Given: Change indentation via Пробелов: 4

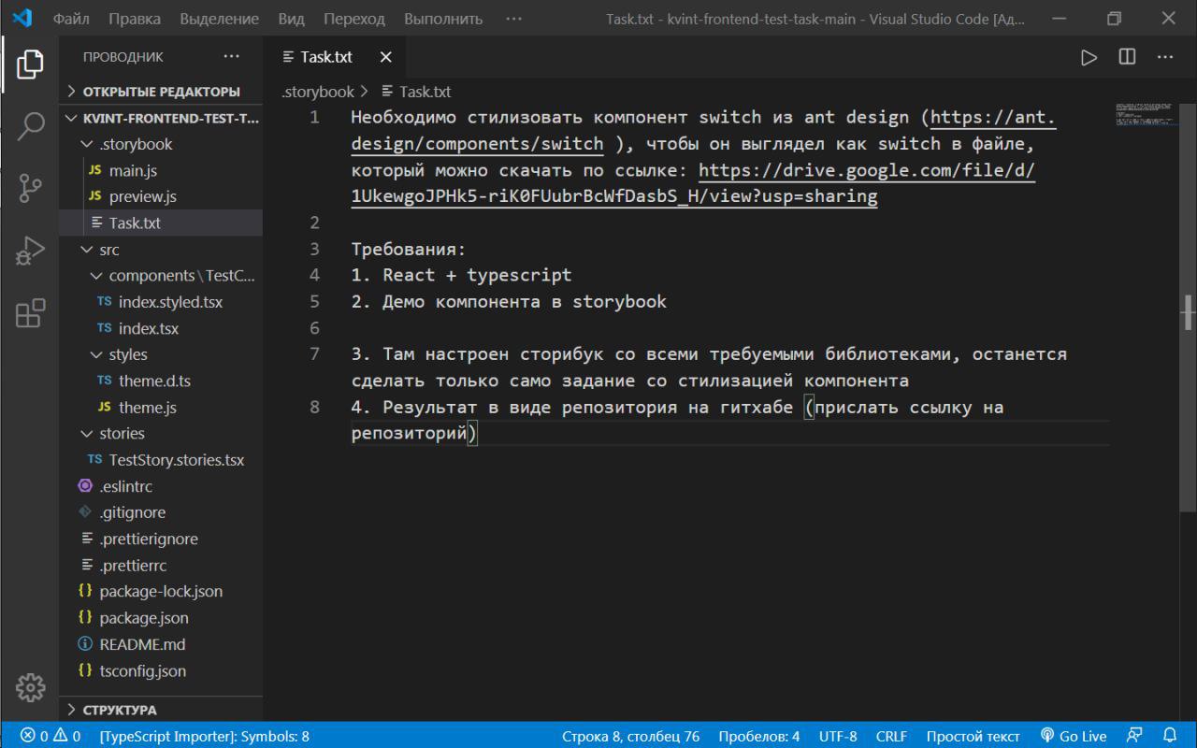Looking at the screenshot, I should click(x=758, y=736).
